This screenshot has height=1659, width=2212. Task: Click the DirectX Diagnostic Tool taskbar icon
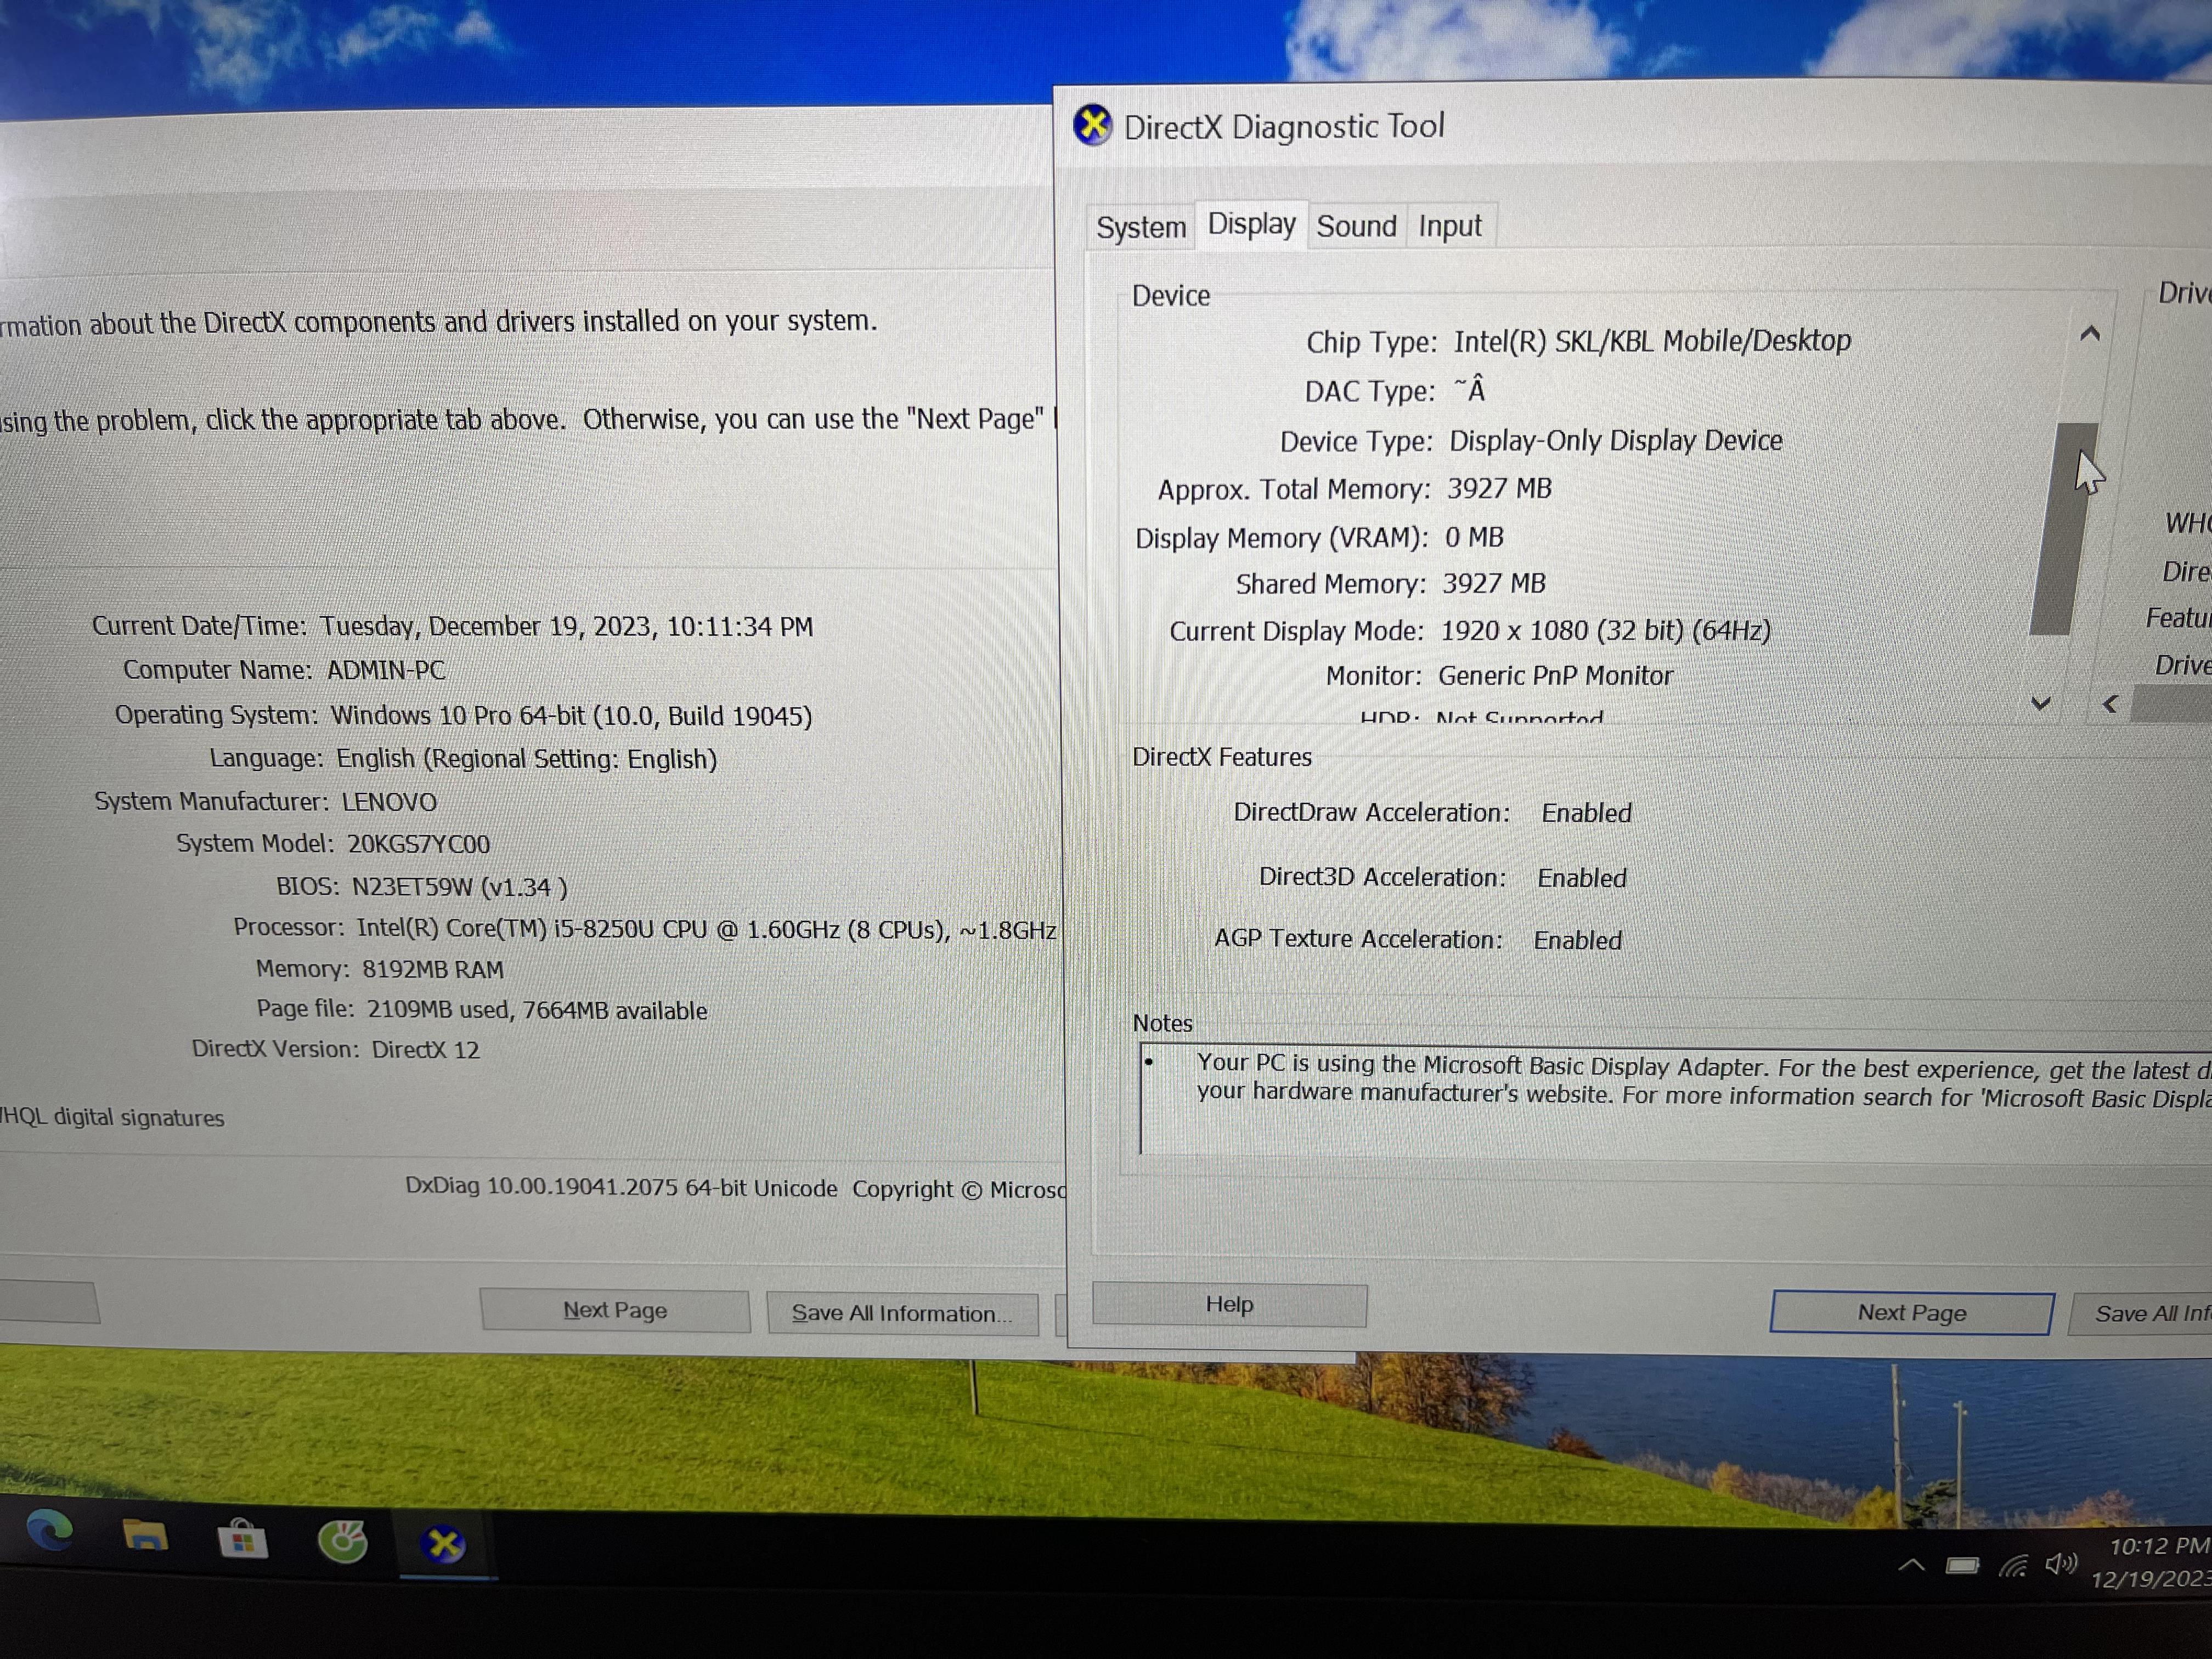click(x=444, y=1544)
